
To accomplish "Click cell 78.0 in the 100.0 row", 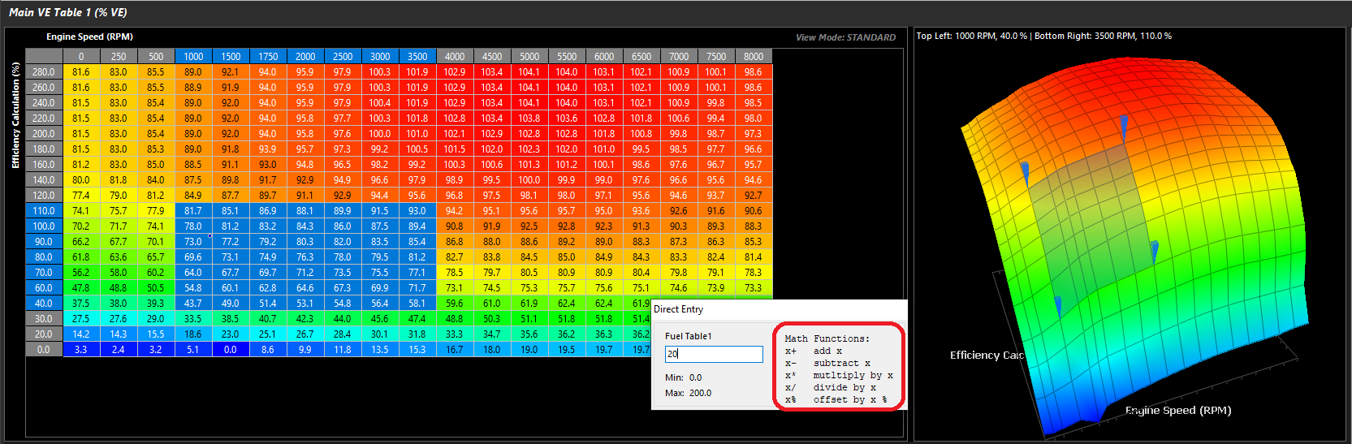I will point(193,226).
